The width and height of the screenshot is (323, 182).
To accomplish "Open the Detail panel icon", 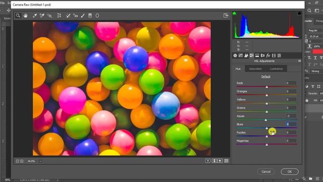I will click(x=246, y=56).
